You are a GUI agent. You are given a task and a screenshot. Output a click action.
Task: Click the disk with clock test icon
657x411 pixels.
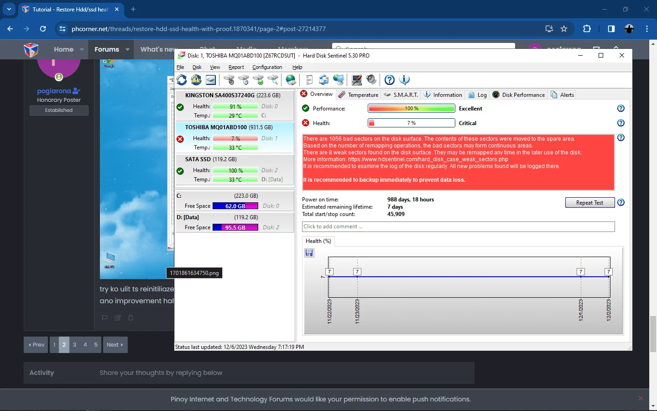[244, 80]
